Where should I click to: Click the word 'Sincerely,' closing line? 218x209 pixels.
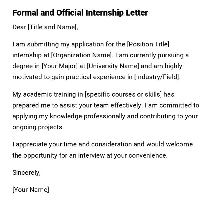tap(26, 173)
